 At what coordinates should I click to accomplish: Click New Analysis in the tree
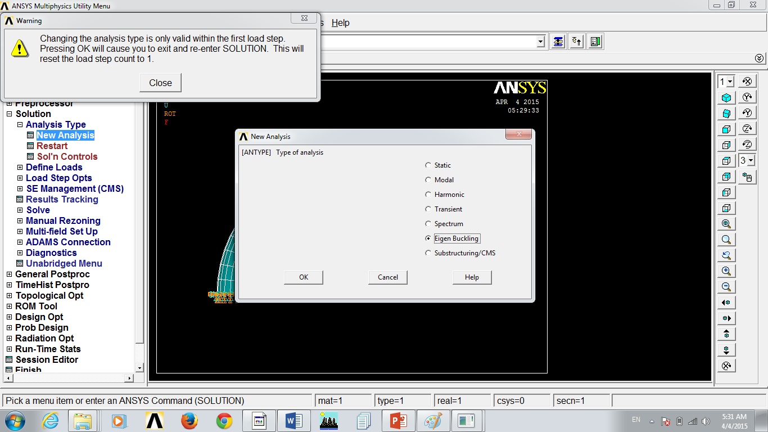[x=65, y=136]
